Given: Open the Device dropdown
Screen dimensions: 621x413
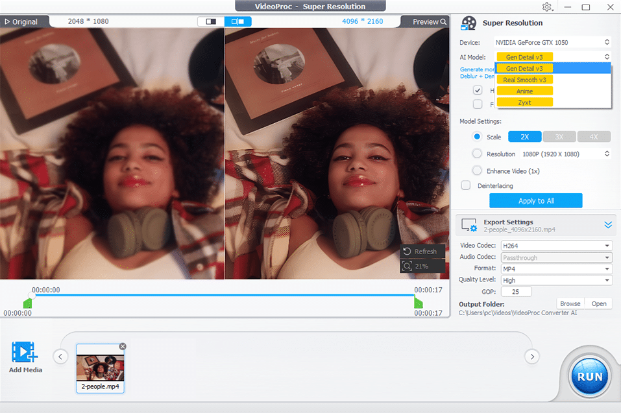Looking at the screenshot, I should coord(556,41).
